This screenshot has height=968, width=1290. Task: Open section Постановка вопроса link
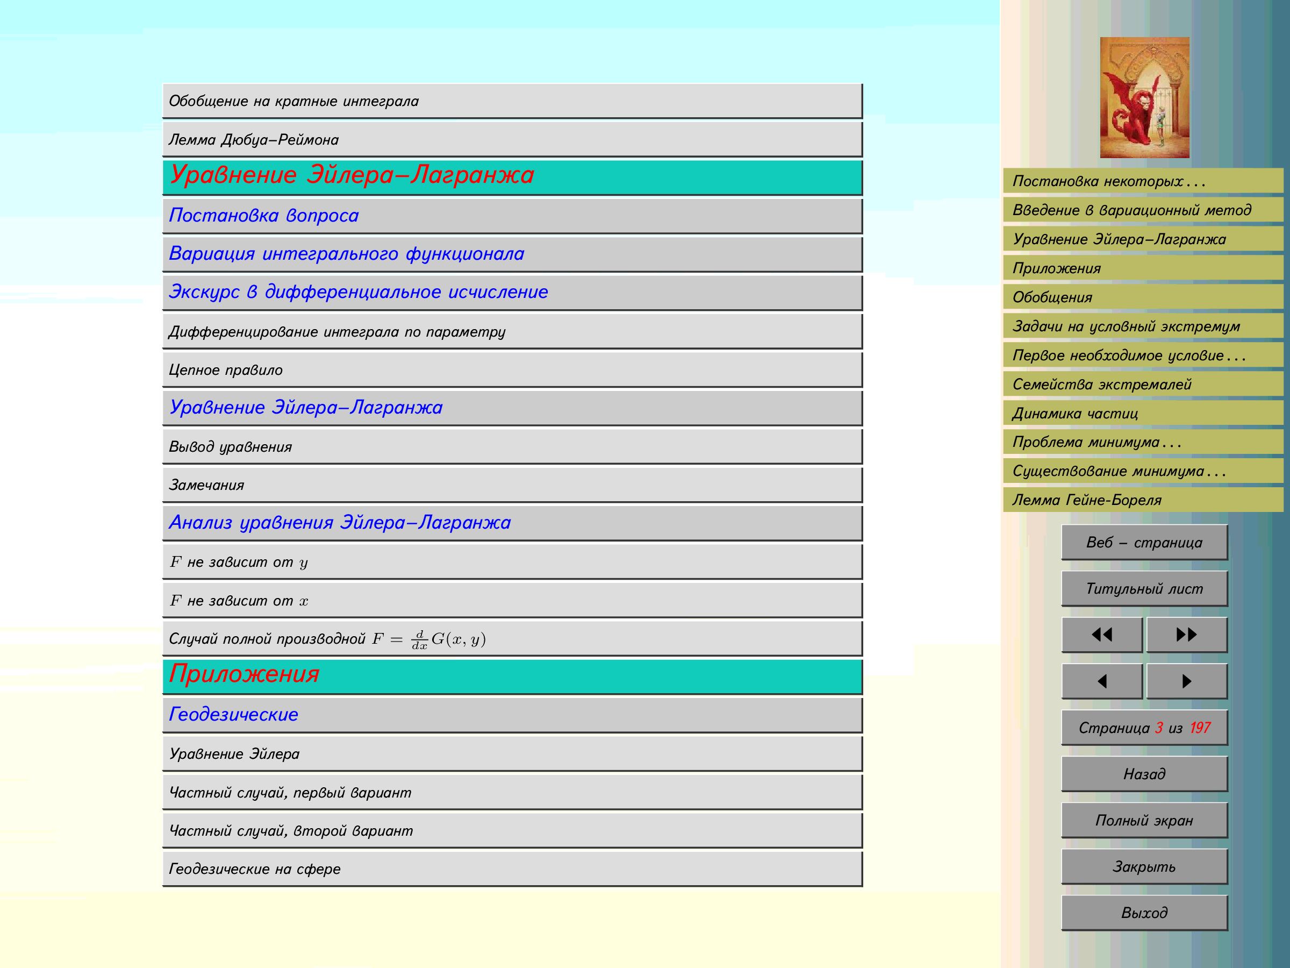tap(263, 215)
